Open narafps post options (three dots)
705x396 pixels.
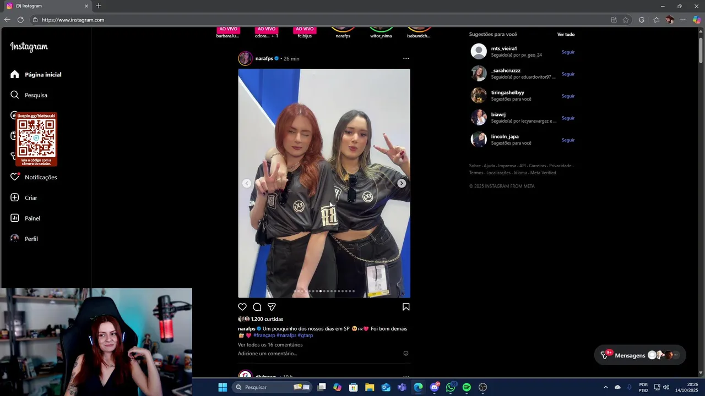tap(406, 58)
